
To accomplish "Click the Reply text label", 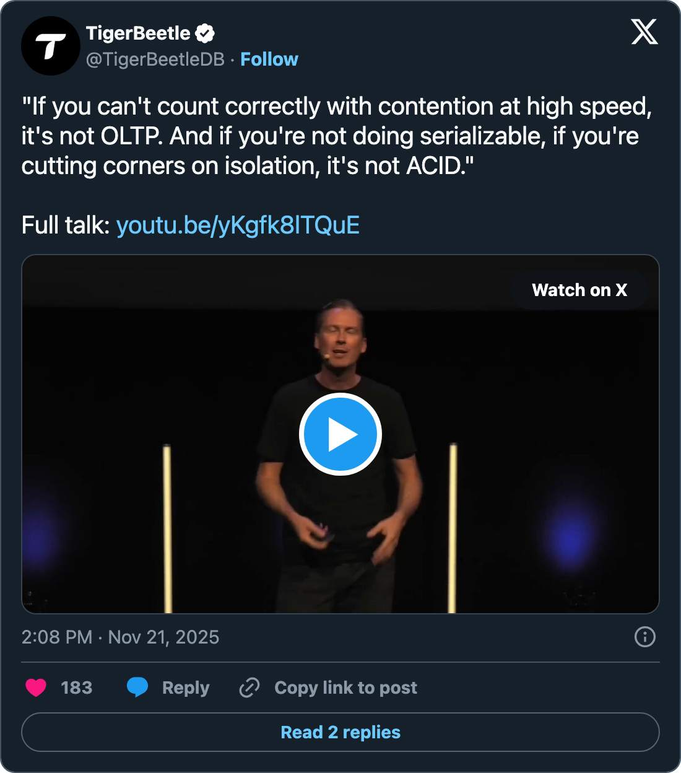I will (x=186, y=688).
